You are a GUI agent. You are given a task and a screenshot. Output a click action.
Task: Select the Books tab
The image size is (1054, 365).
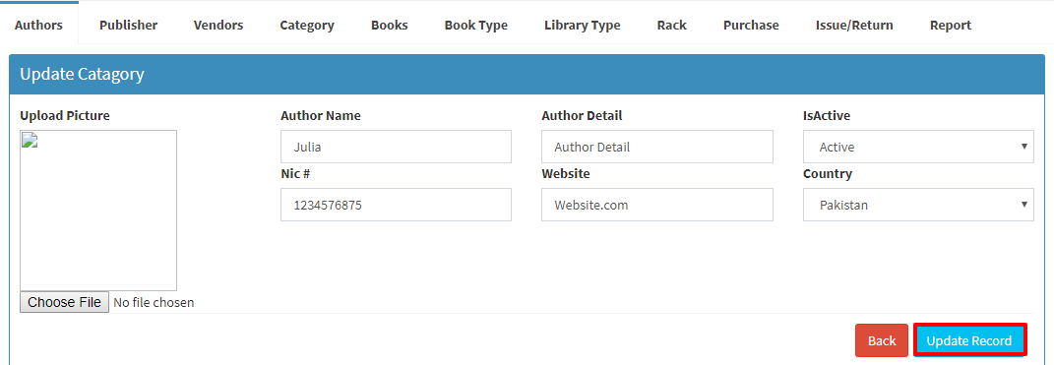pos(389,25)
